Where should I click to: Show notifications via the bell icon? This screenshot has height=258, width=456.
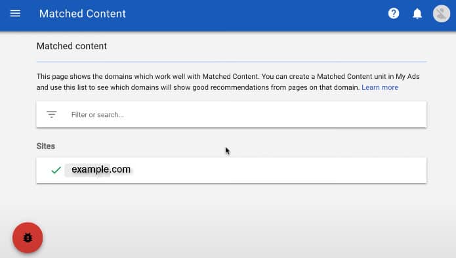tap(417, 14)
